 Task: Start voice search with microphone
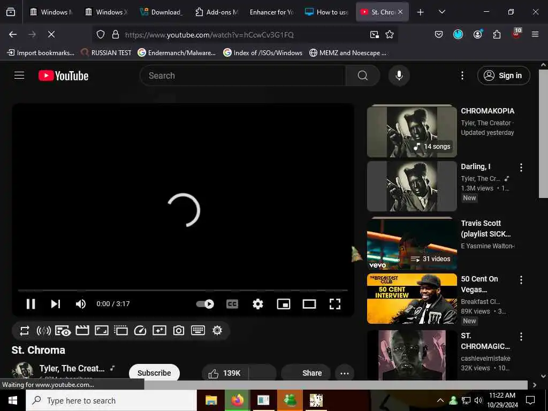(x=399, y=75)
